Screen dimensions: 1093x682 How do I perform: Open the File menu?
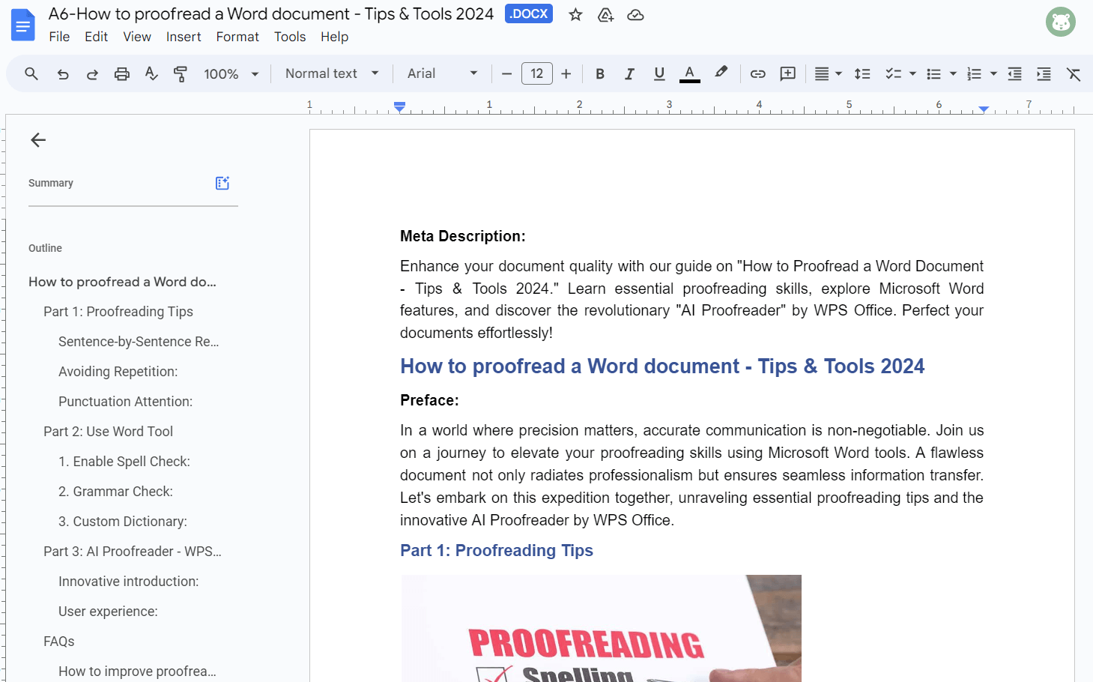(59, 37)
